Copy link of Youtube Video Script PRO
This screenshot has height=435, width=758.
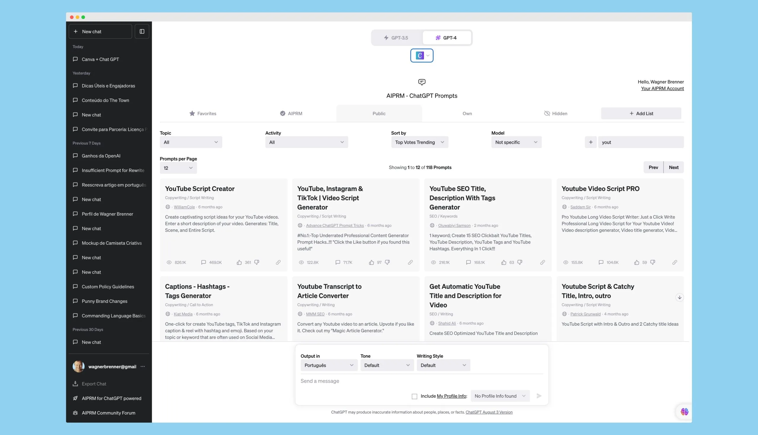pos(675,262)
